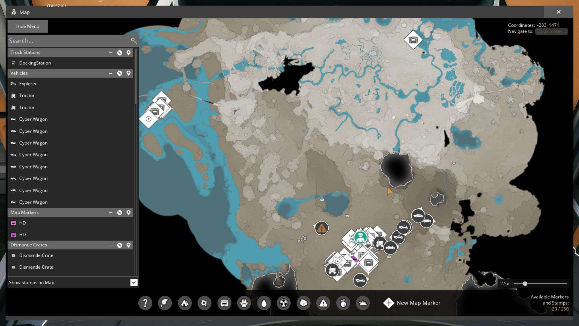Select the ore rock stamp
579x326 pixels.
(x=303, y=303)
